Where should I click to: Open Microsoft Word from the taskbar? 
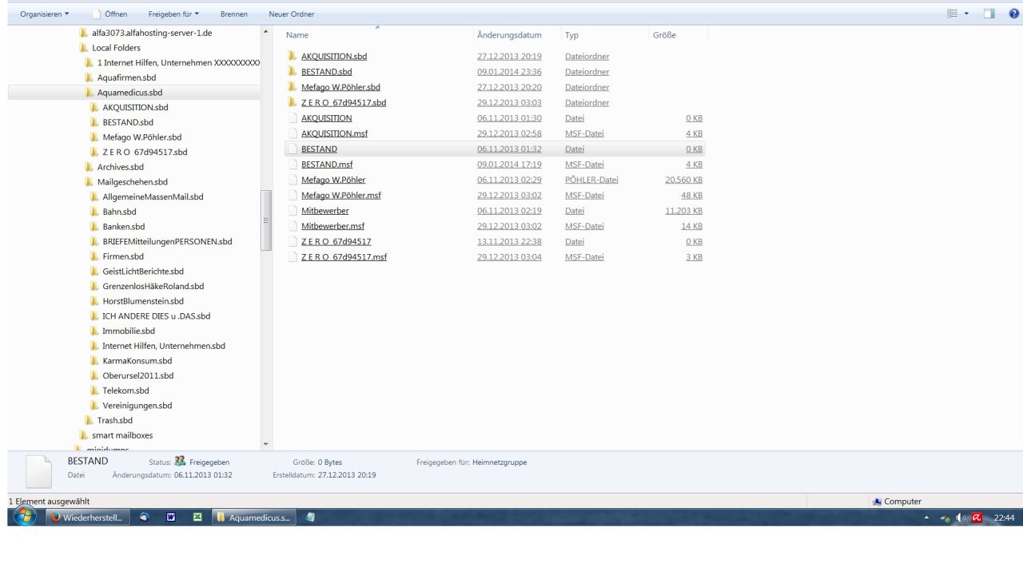pos(170,517)
